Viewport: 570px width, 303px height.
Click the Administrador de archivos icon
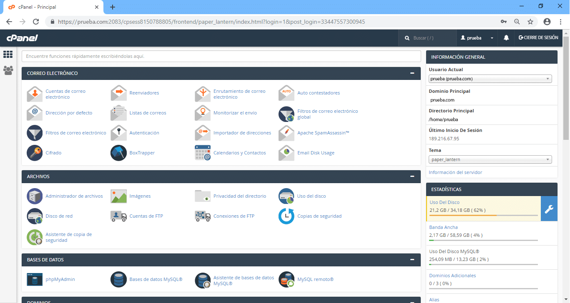coord(35,196)
